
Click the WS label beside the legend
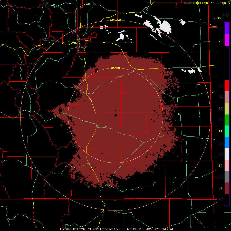(220, 143)
